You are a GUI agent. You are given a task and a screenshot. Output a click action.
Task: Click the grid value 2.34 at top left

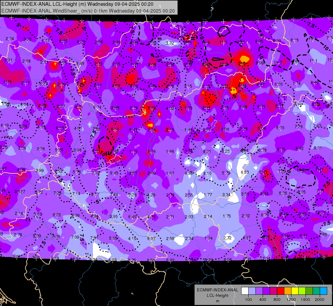[x=10, y=39]
